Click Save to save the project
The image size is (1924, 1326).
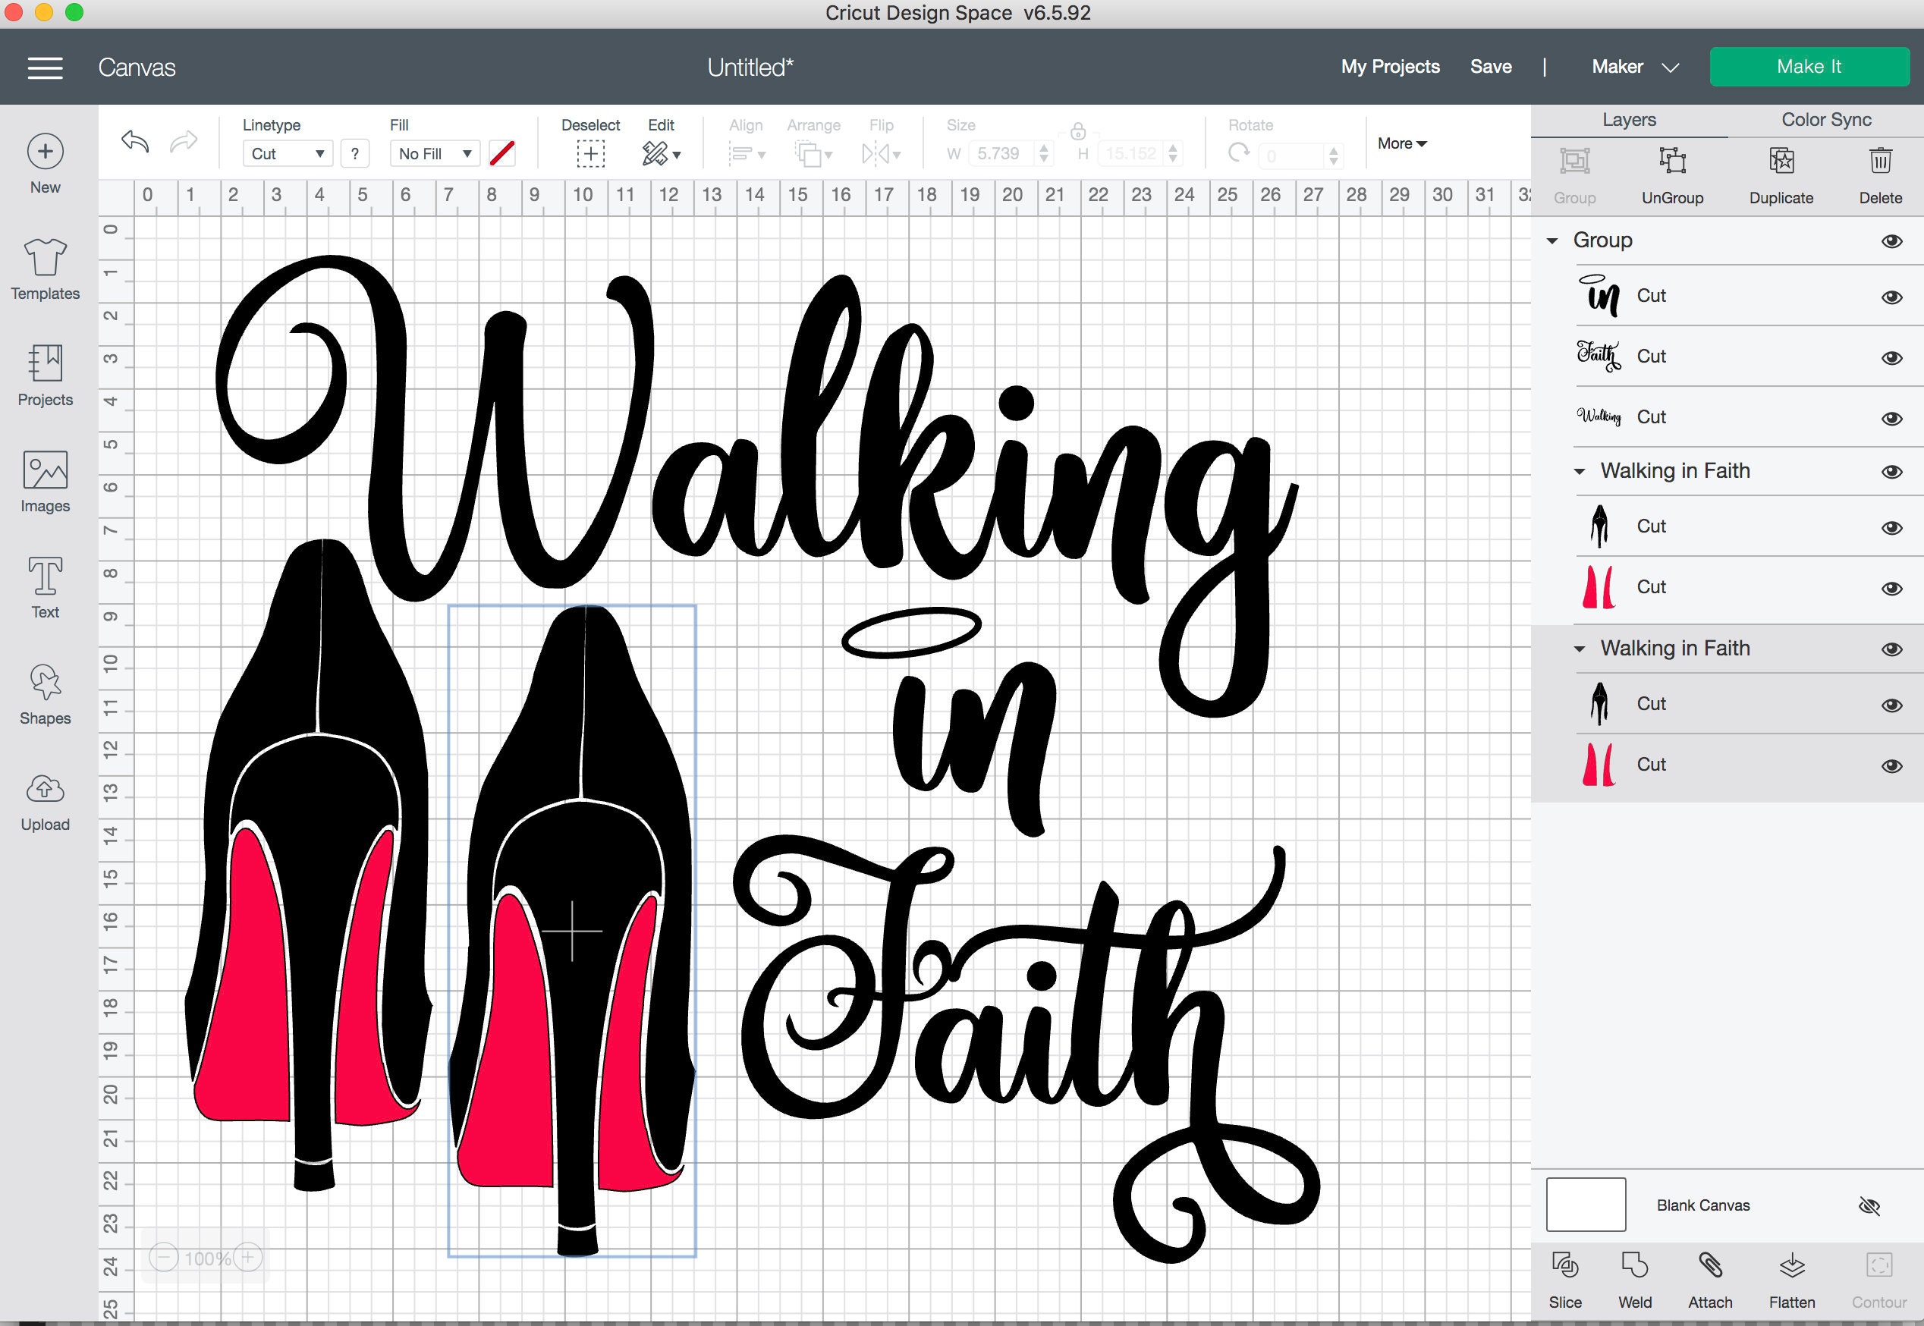click(x=1492, y=67)
